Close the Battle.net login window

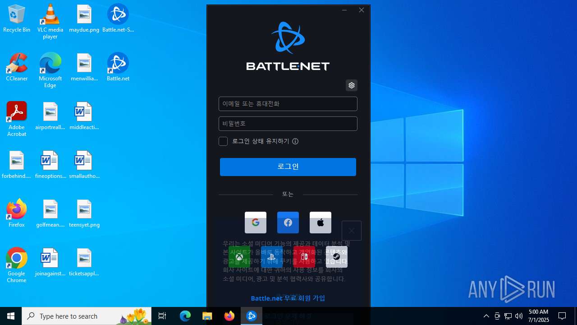click(x=362, y=10)
